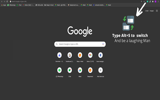Open the Inbox (562) bookmark
160x100 pixels.
pos(28,5)
